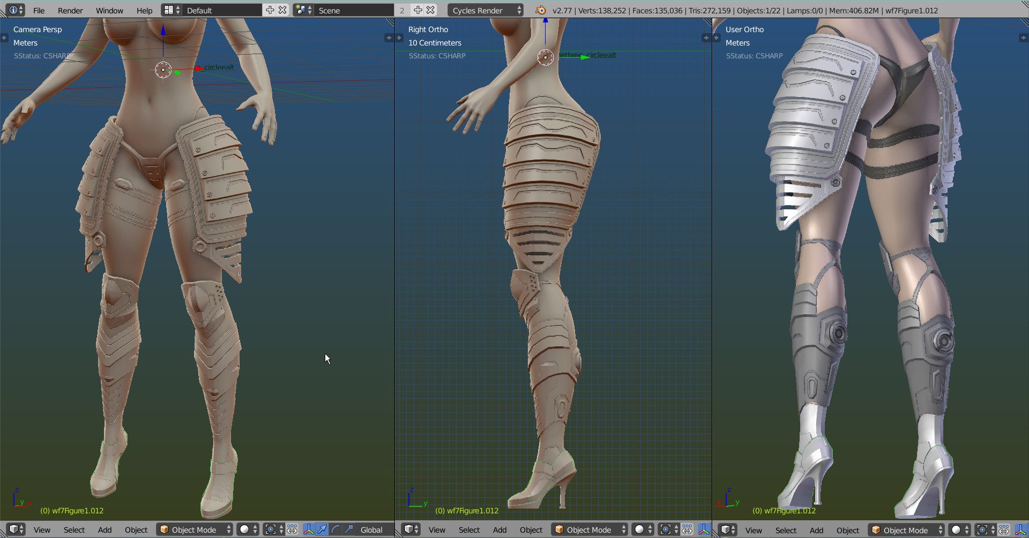Viewport: 1029px width, 538px height.
Task: Toggle manipulate center points in User Ortho viewport
Action: [1004, 529]
